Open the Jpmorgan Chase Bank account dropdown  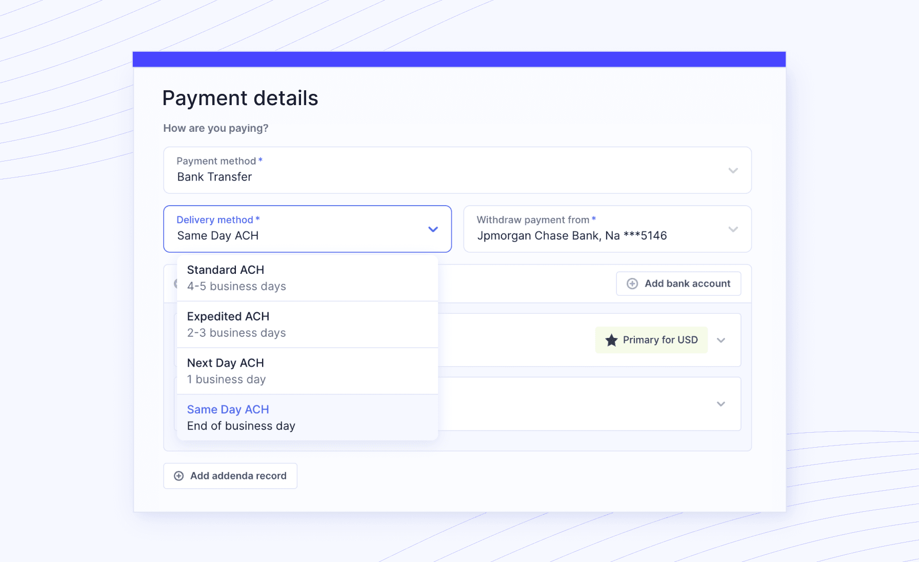click(x=607, y=229)
